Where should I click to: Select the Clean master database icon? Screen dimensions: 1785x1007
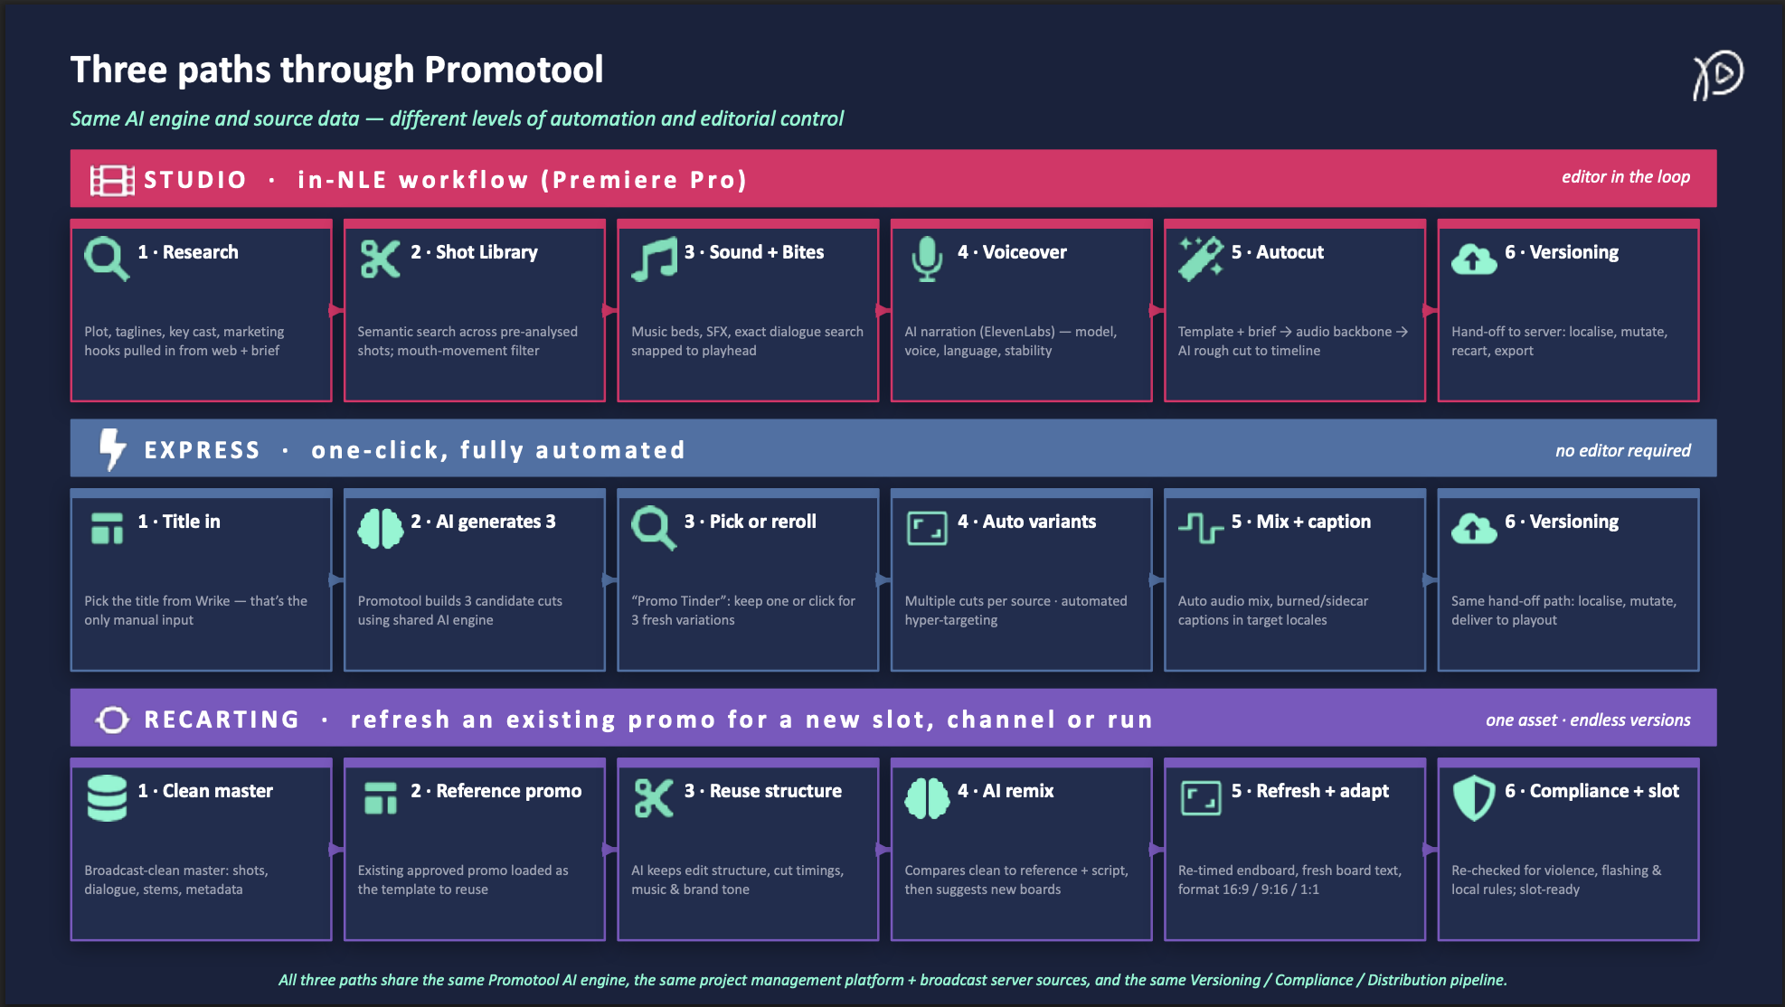107,798
